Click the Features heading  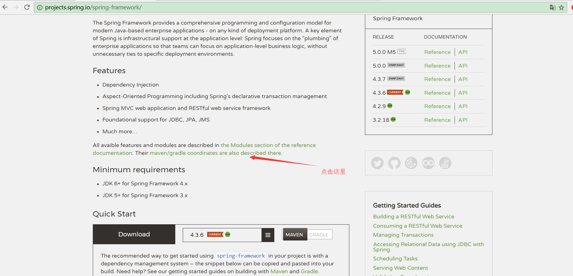tap(109, 71)
